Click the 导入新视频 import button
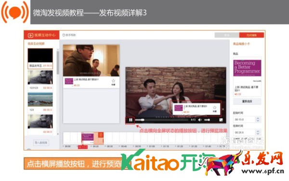 coord(41,142)
